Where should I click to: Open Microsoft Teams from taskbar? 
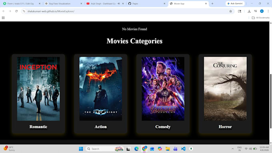pos(175,149)
